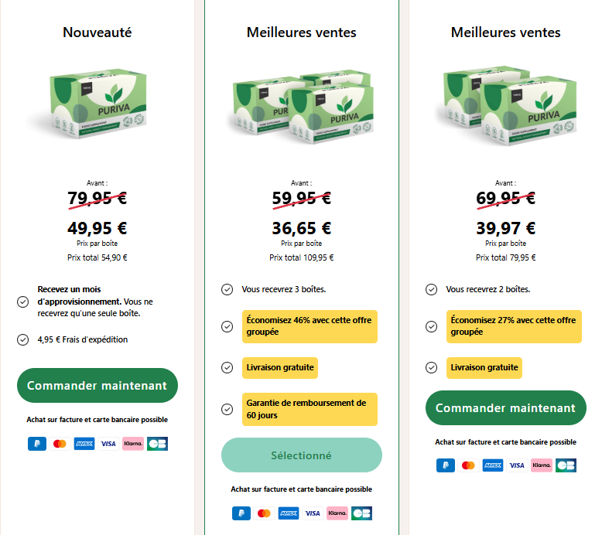Viewport: 602px width, 535px height.
Task: Click the Sélectionné button on three-box offer
Action: click(x=301, y=455)
